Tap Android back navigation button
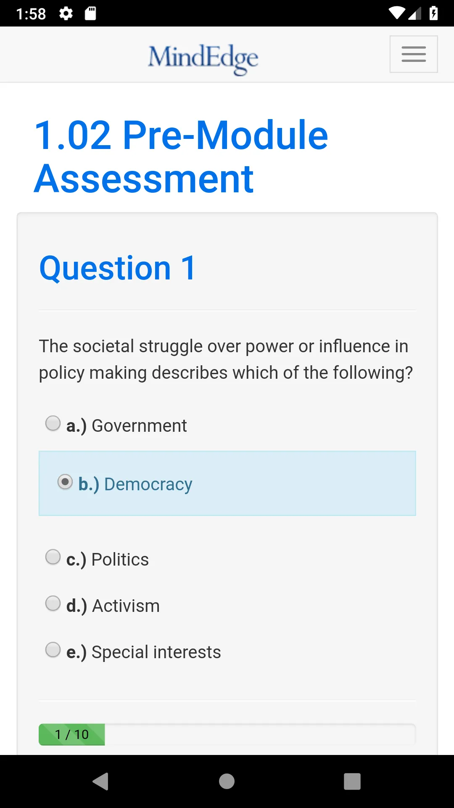This screenshot has width=454, height=808. tap(101, 781)
